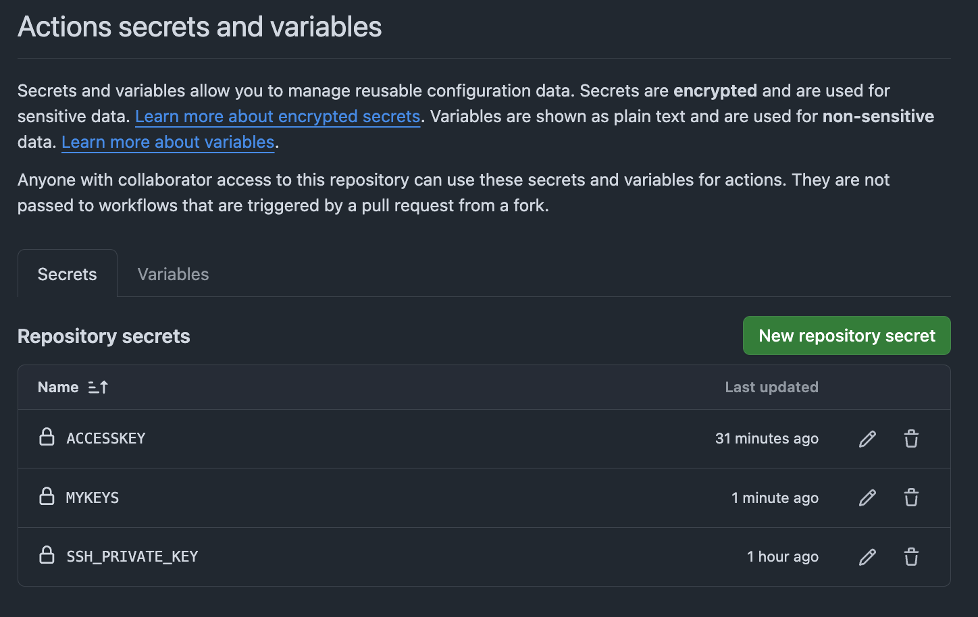Open Learn more about variables link
The width and height of the screenshot is (978, 617).
click(168, 142)
